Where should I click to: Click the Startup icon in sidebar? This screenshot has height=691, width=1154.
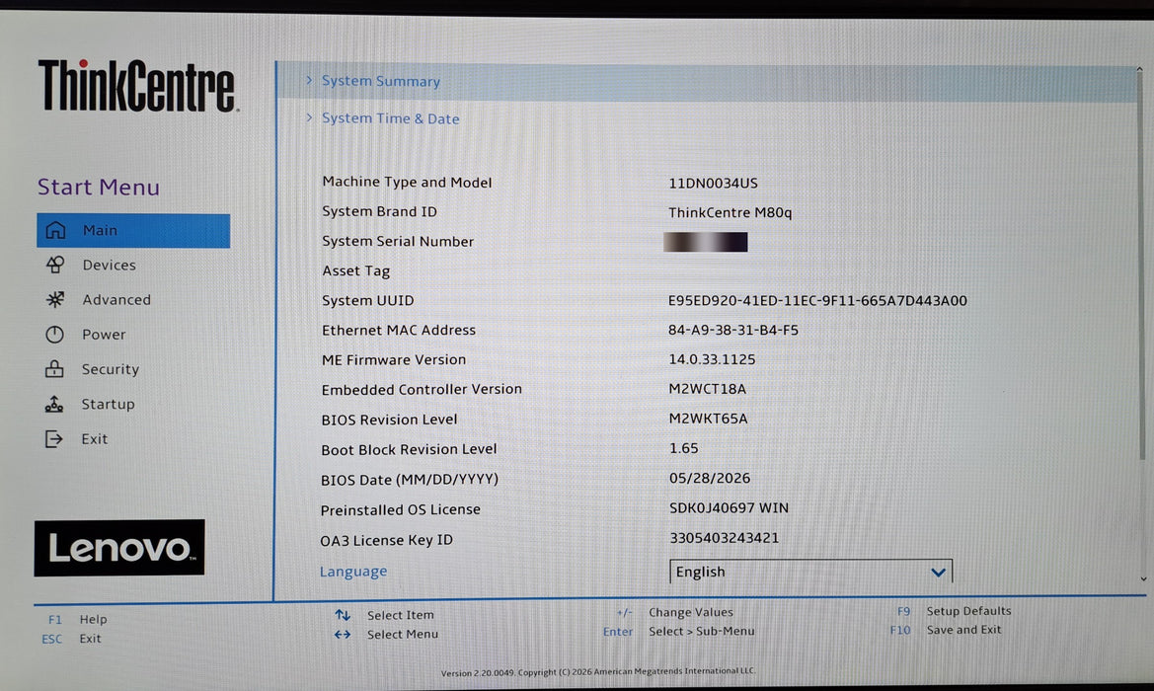point(53,404)
